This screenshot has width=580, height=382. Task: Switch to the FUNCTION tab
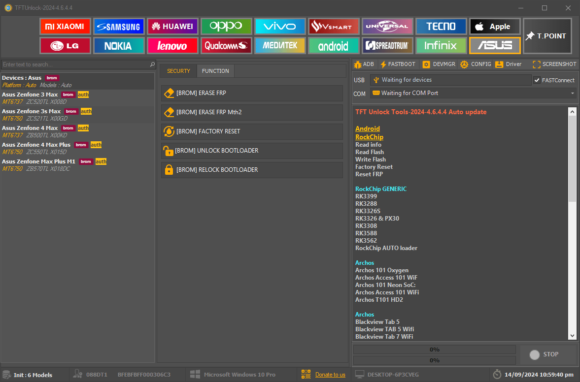(x=215, y=70)
